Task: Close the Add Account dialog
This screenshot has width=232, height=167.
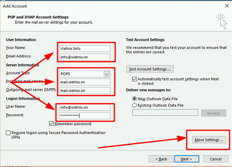Action: pos(227,6)
